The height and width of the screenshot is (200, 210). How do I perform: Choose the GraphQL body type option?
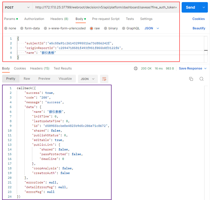(124, 28)
